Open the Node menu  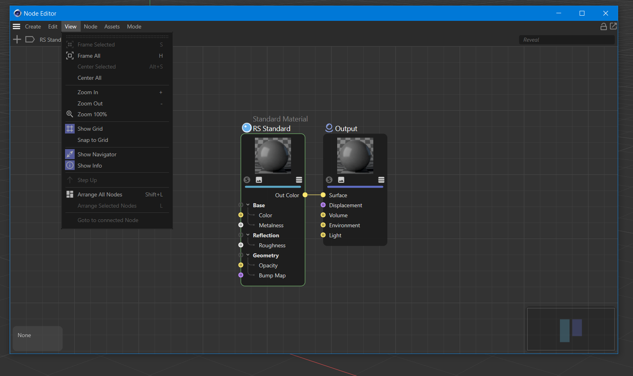tap(91, 26)
